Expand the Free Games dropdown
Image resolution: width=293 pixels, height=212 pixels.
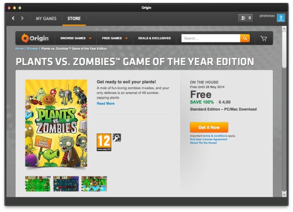115,38
